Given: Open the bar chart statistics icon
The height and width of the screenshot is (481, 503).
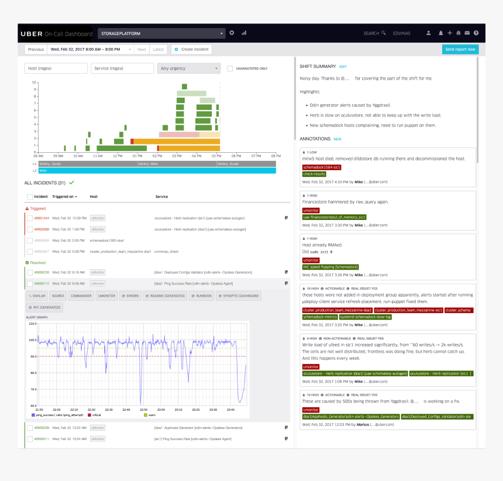Looking at the screenshot, I should click(x=244, y=33).
